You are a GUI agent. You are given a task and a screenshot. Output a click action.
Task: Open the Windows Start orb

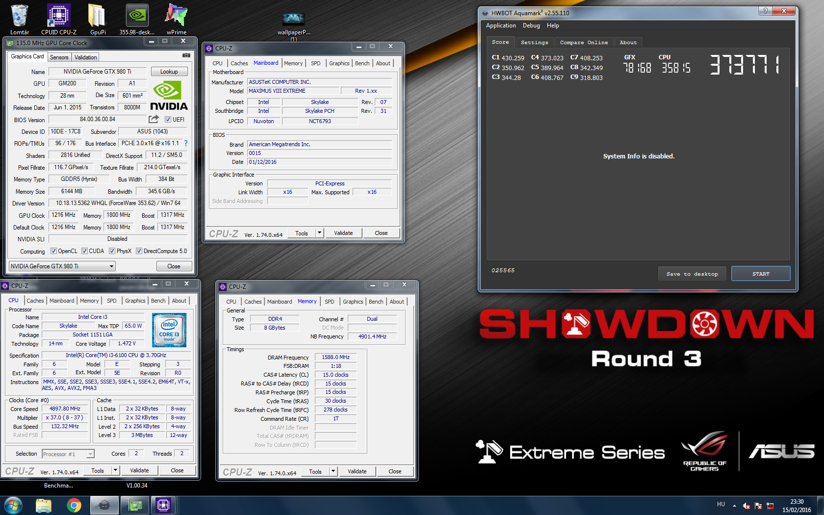pos(13,505)
